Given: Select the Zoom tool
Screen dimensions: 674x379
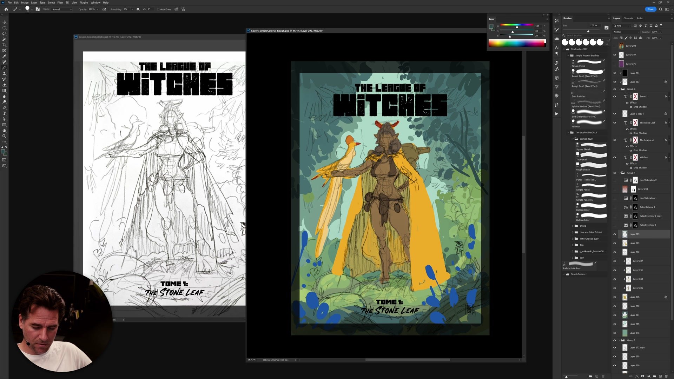Looking at the screenshot, I should pyautogui.click(x=4, y=136).
